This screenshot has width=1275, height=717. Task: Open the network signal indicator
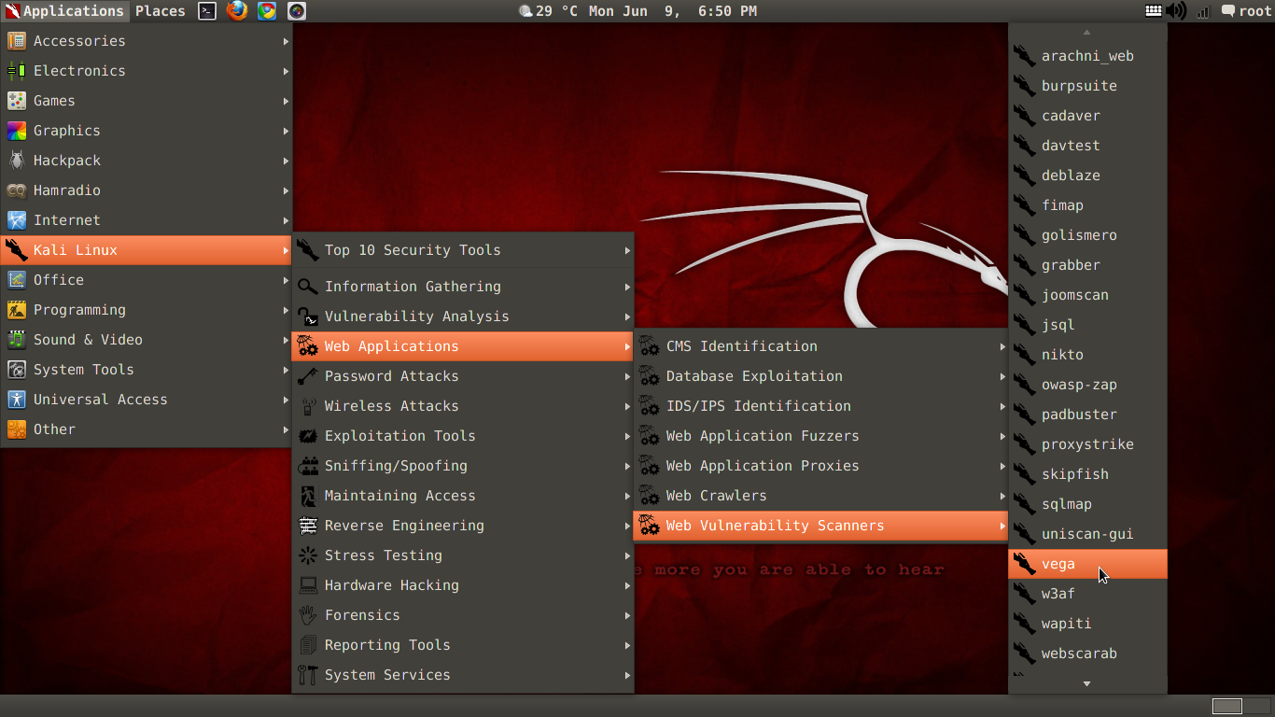click(1203, 11)
